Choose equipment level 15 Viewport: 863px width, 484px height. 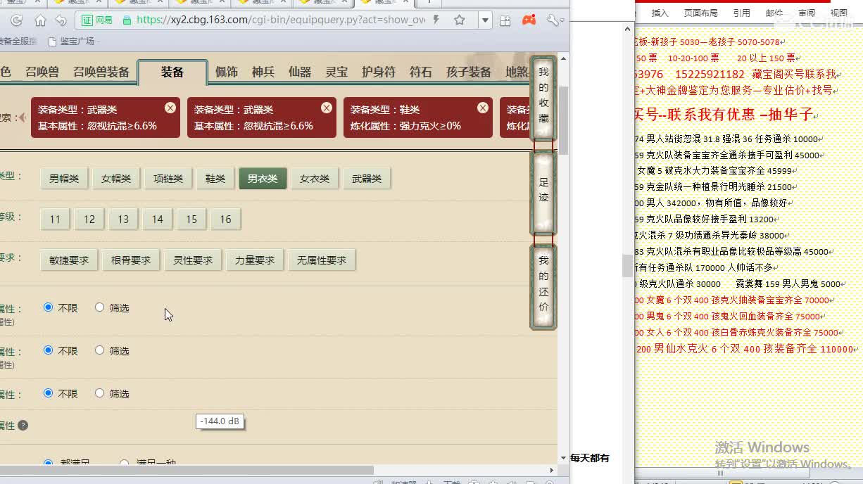click(x=191, y=219)
